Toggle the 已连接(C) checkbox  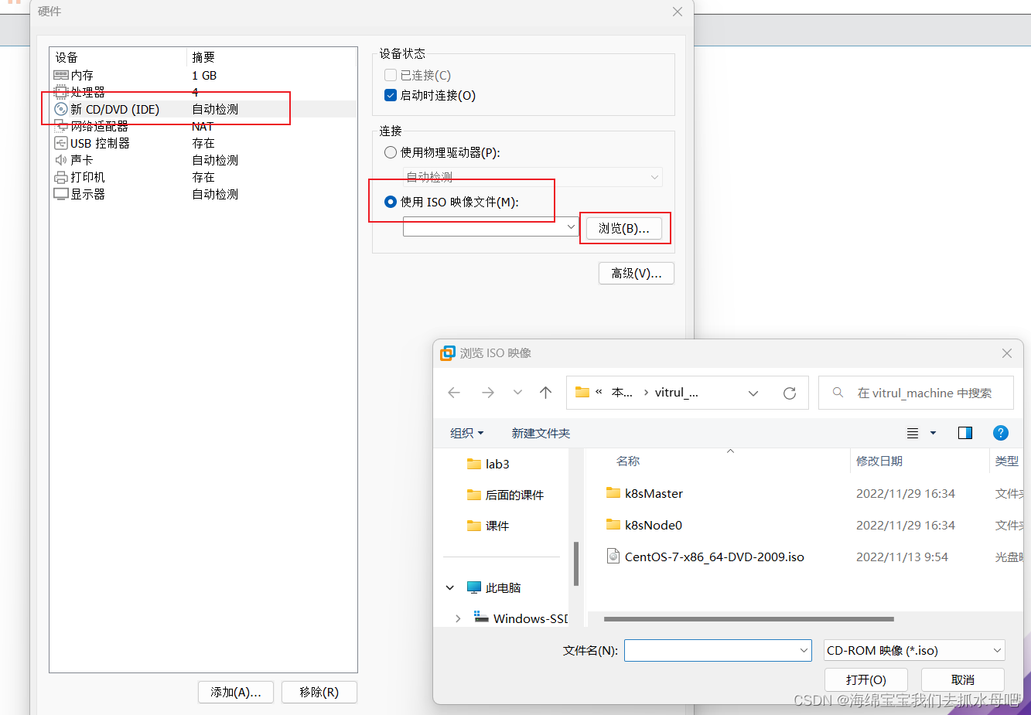point(391,75)
